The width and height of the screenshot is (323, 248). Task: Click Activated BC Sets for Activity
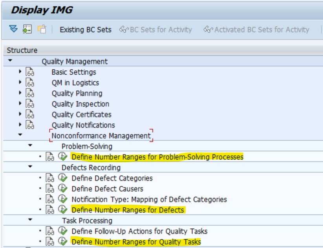click(x=256, y=29)
